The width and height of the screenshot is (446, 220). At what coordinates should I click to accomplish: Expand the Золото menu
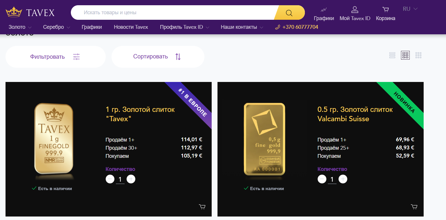point(20,27)
